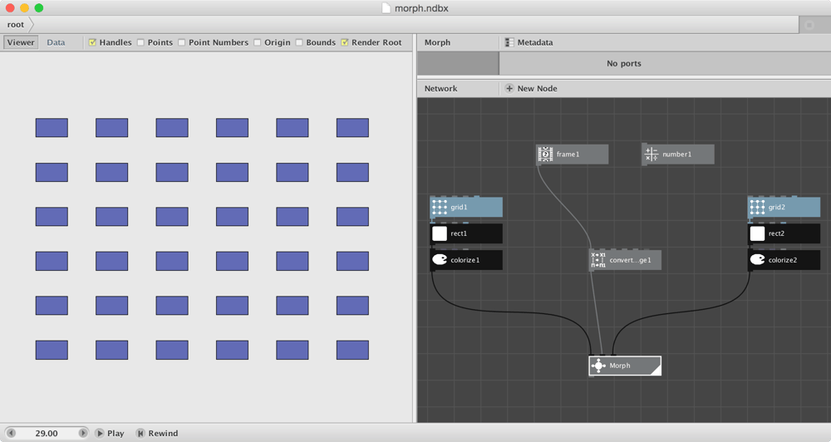Switch to the Data tab
Viewport: 831px width, 442px height.
(56, 42)
